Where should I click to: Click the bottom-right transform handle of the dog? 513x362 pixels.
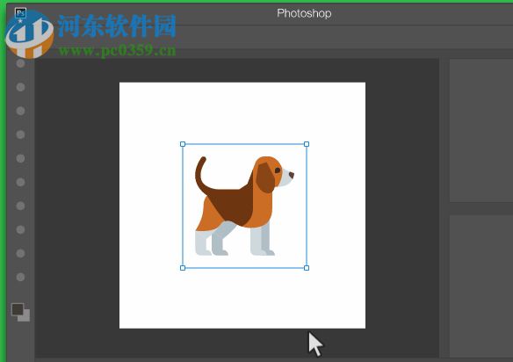coord(307,268)
